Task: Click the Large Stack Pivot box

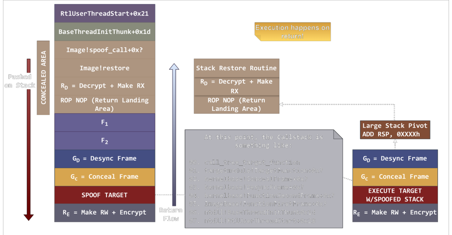Action: point(395,130)
